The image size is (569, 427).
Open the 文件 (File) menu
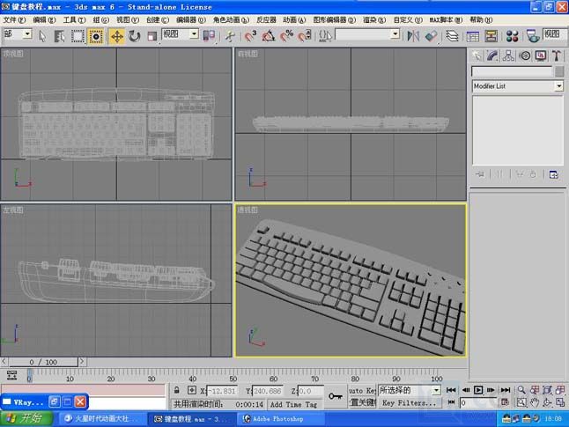(14, 20)
